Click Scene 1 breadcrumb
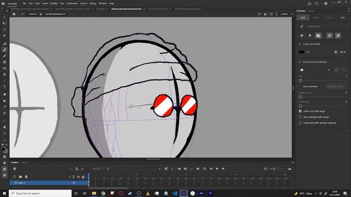This screenshot has width=351, height=197. (33, 14)
